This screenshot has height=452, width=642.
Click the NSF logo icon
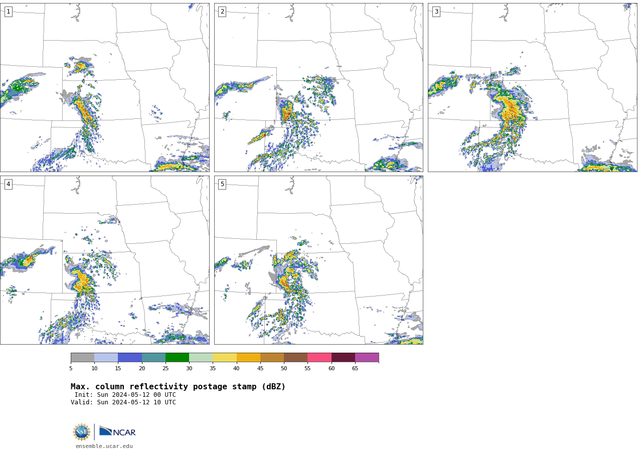click(x=82, y=432)
